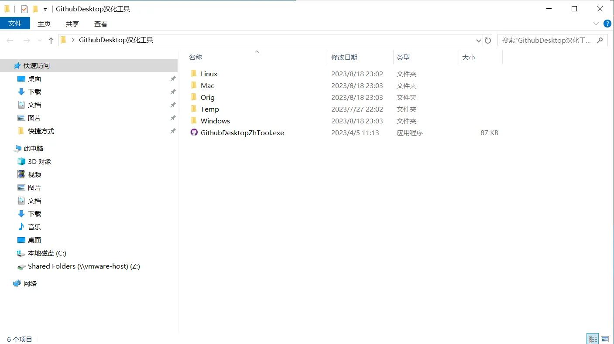Image resolution: width=614 pixels, height=344 pixels.
Task: Click the New Folder icon in title bar
Action: pos(36,9)
